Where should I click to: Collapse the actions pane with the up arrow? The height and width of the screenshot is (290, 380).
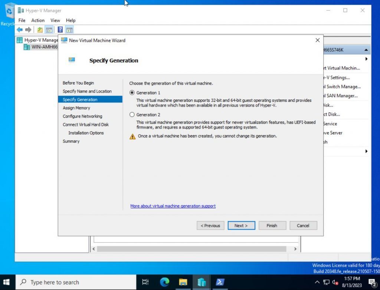366,49
